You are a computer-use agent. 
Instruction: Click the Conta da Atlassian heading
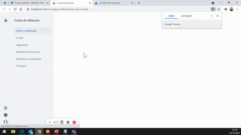pyautogui.click(x=27, y=20)
